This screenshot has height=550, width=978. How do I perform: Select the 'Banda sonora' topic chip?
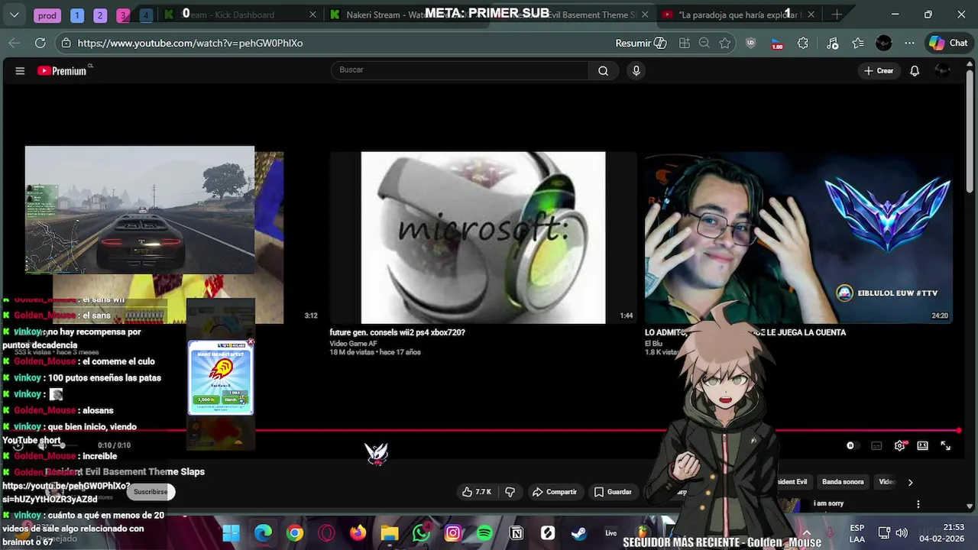[843, 482]
